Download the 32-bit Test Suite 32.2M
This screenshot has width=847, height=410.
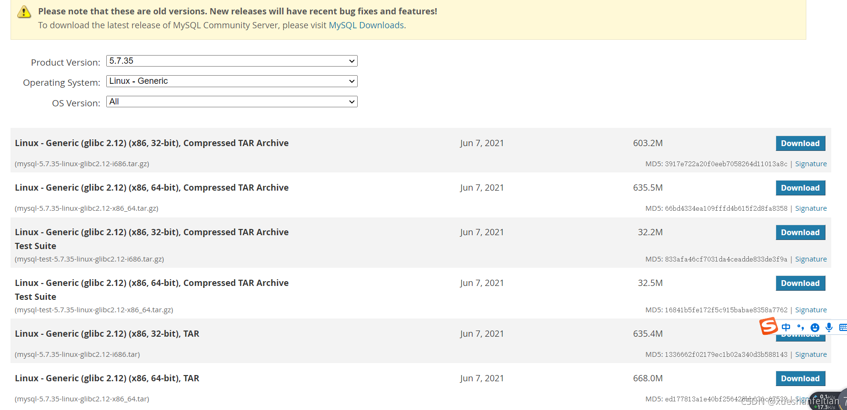pyautogui.click(x=800, y=232)
